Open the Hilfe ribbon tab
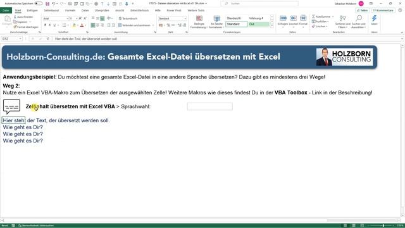405x228 pixels. point(158,10)
